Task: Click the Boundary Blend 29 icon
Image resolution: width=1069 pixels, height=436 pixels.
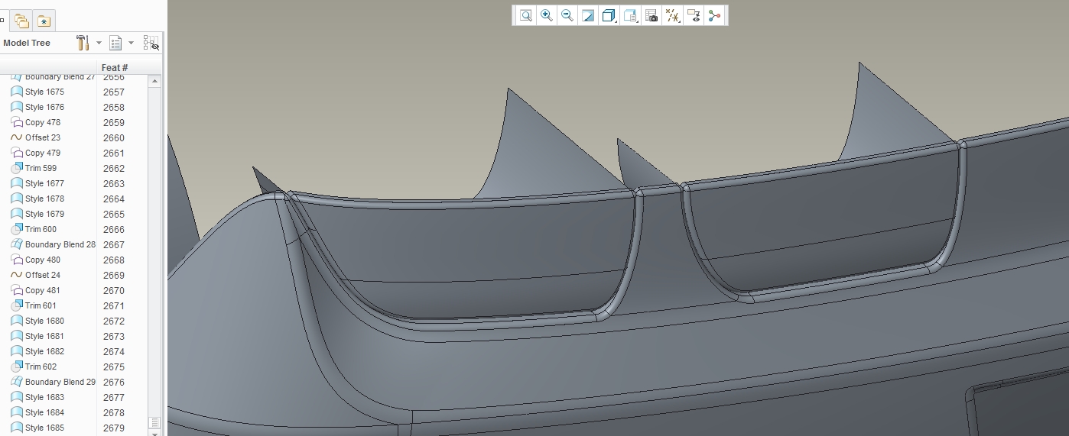Action: (x=17, y=382)
